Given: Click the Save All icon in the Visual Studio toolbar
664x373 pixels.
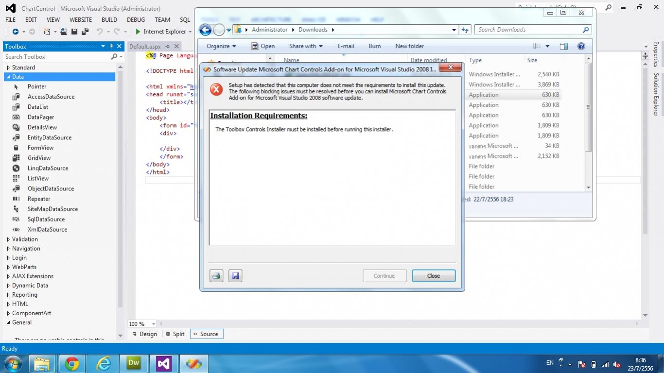Looking at the screenshot, I should (85, 32).
